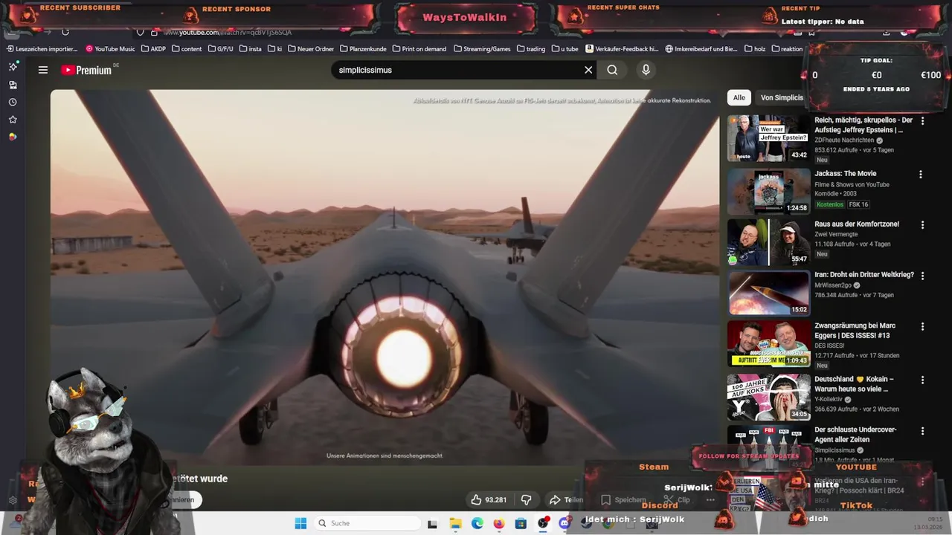Open Task View on the taskbar
The height and width of the screenshot is (535, 952).
point(432,523)
